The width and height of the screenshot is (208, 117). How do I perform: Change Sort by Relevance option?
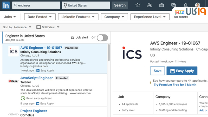coord(22,27)
